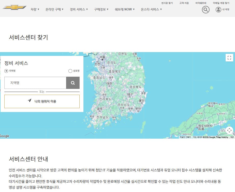The width and height of the screenshot is (235, 192).
Task: Click the 서비스센터 안내 heading
Action: tap(28, 159)
